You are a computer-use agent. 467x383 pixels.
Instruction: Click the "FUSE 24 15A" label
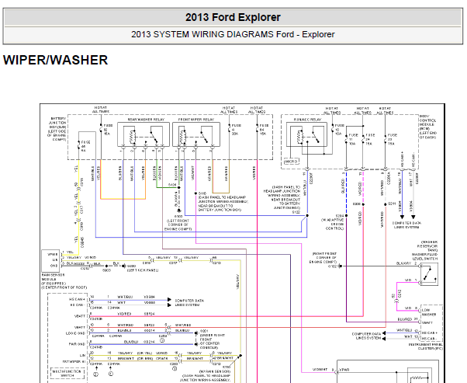370,139
